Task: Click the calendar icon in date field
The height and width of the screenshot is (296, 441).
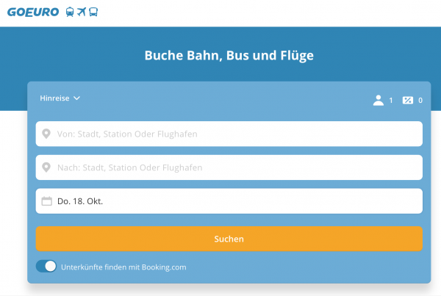Action: tap(47, 201)
